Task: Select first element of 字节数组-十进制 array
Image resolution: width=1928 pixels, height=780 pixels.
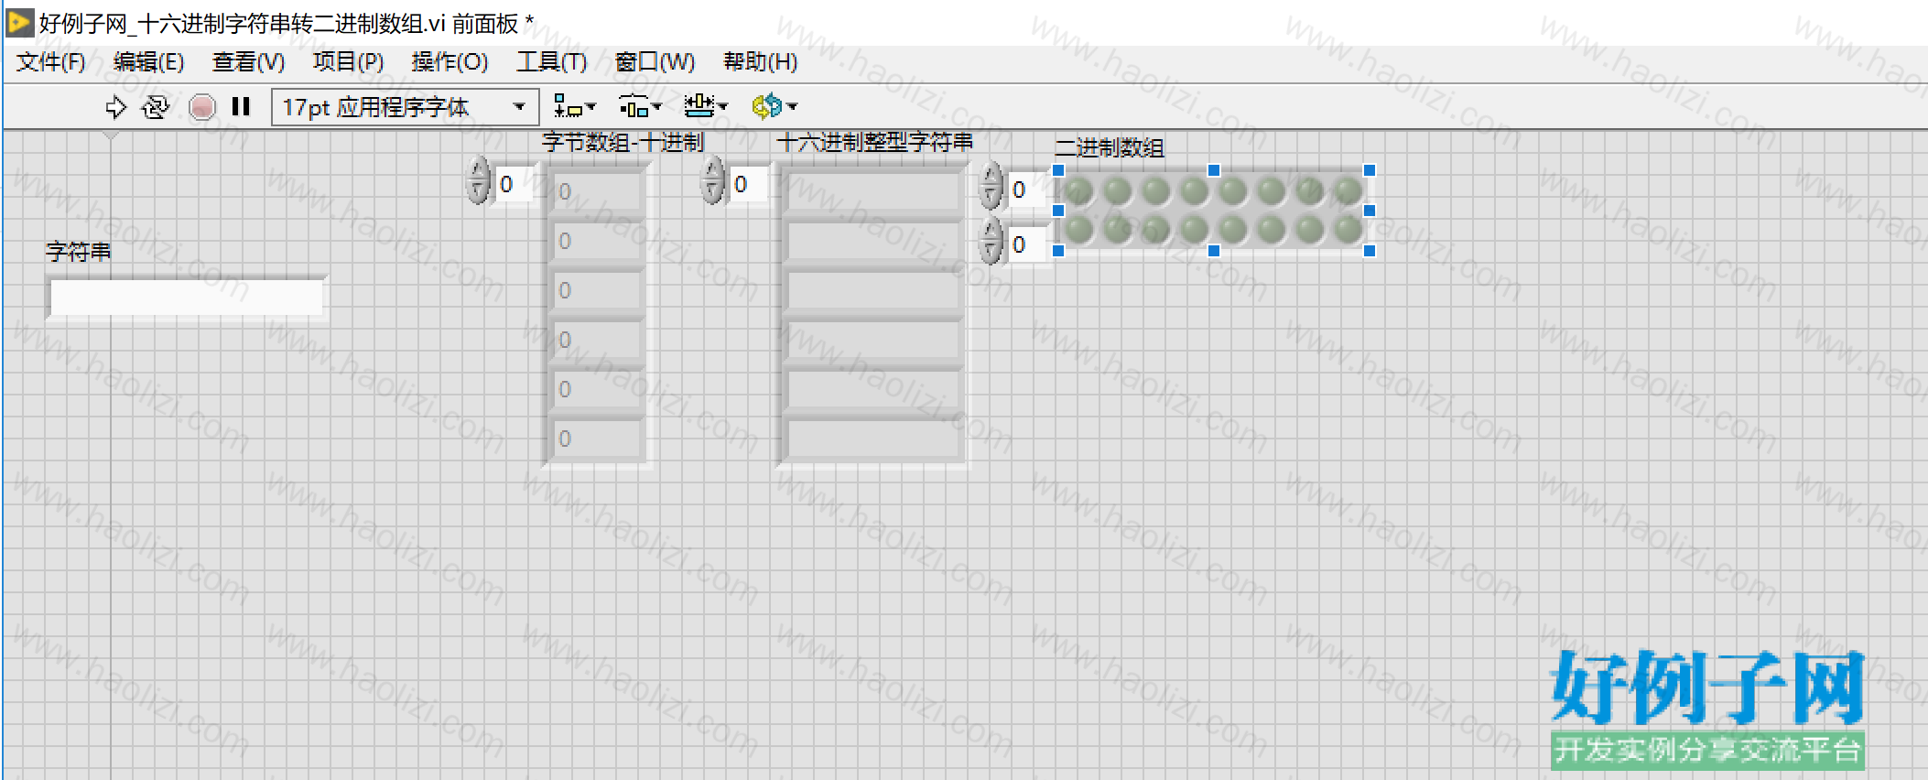Action: [x=596, y=191]
